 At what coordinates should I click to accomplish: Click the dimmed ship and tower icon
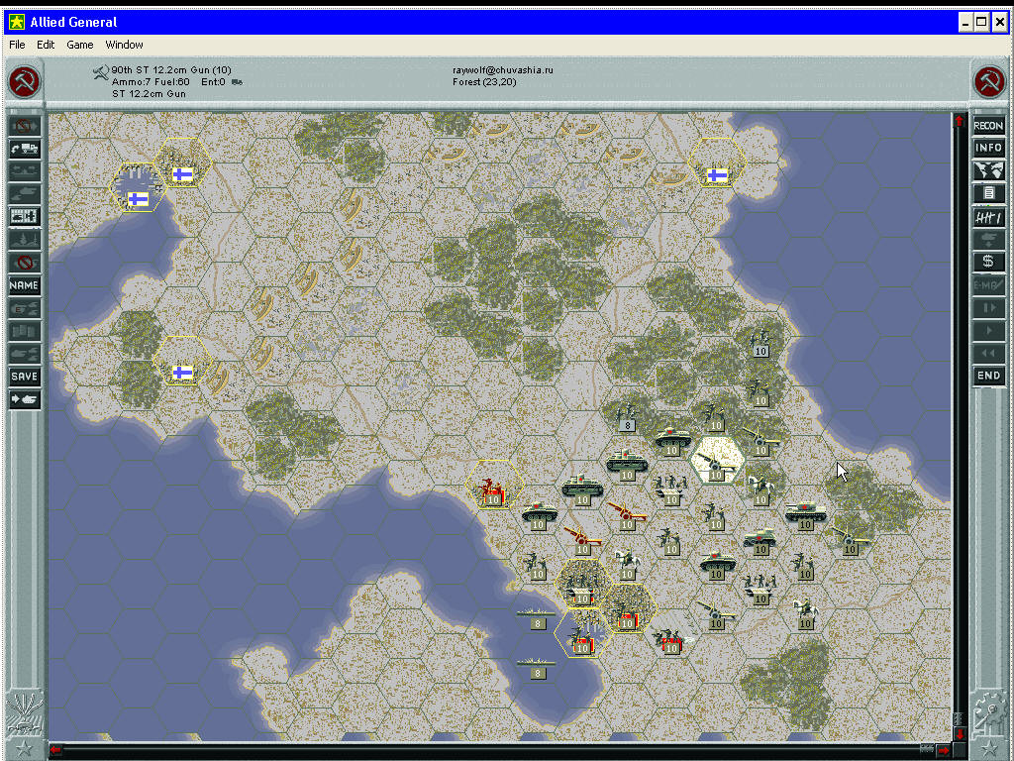pyautogui.click(x=25, y=240)
